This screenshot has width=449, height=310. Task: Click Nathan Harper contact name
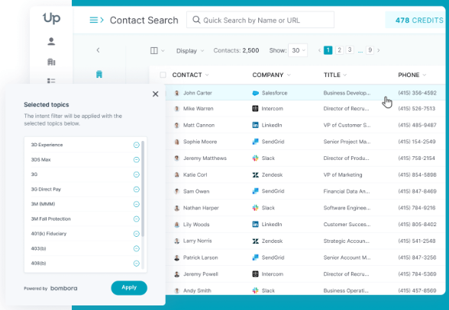point(201,208)
